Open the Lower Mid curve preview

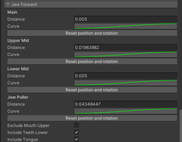126,83
